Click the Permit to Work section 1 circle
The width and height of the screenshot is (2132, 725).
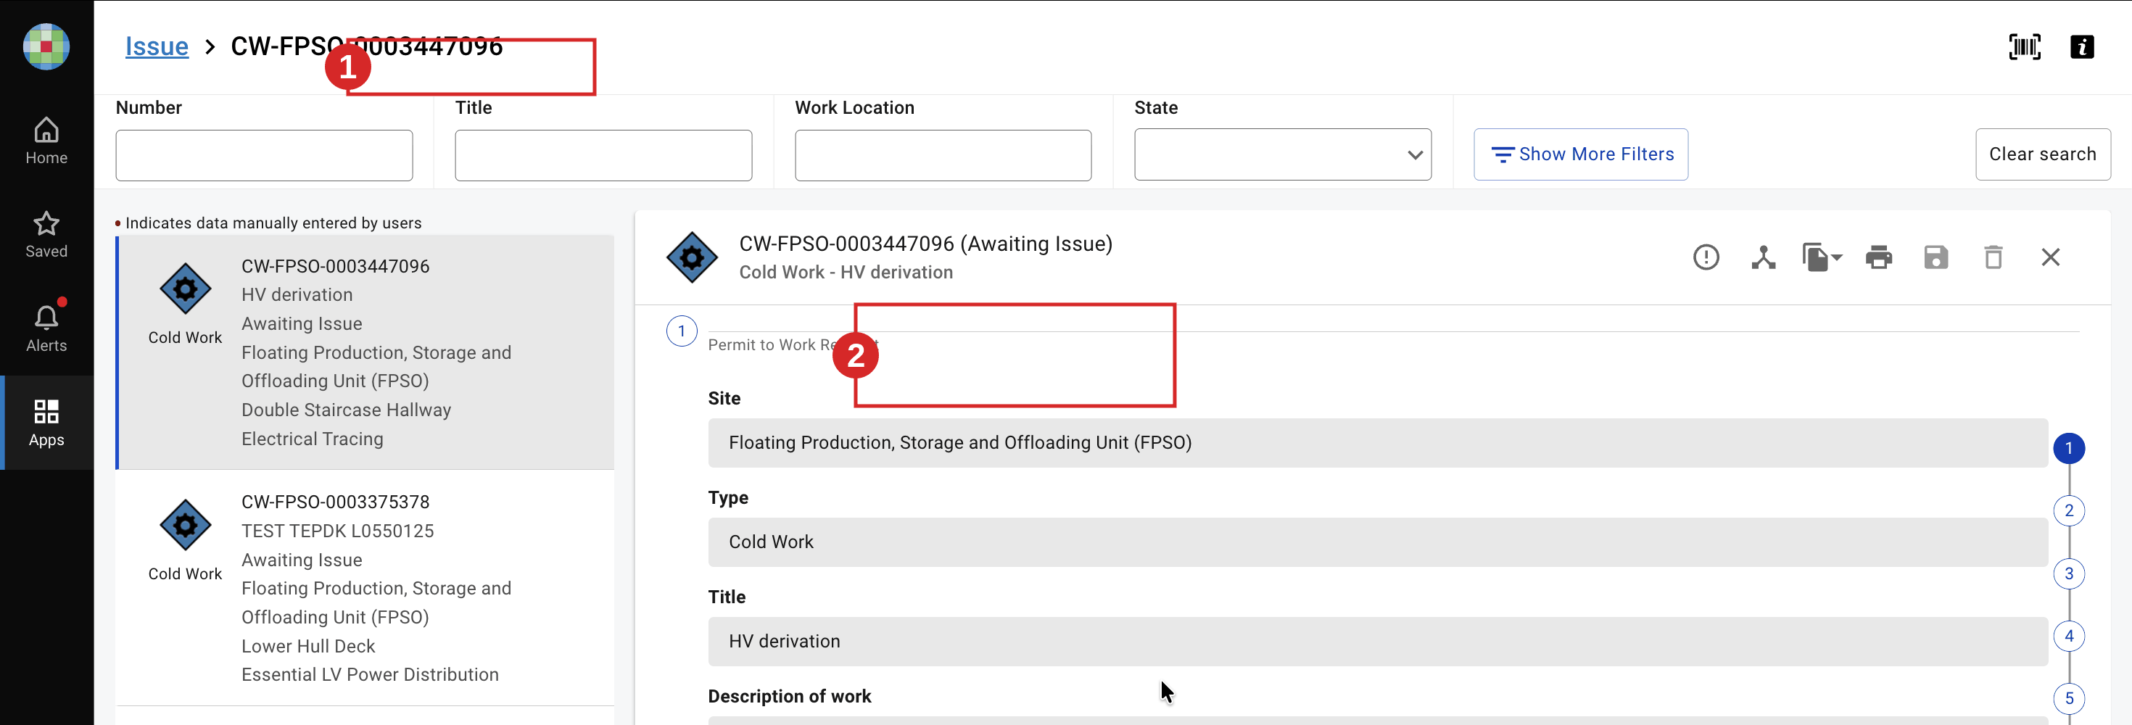point(681,331)
